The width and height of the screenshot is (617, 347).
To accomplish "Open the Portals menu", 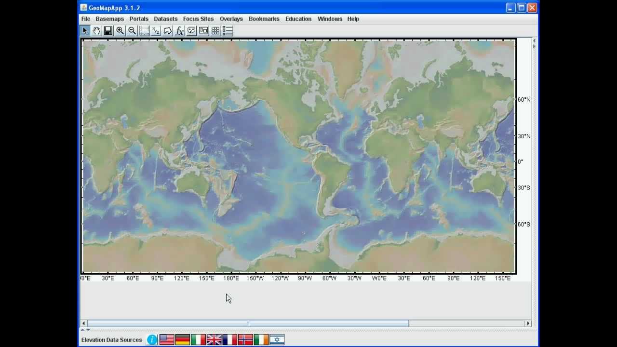I will point(139,19).
